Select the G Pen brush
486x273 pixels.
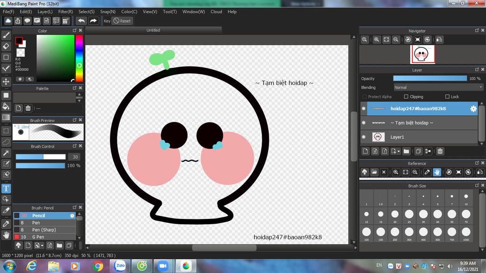coord(44,237)
